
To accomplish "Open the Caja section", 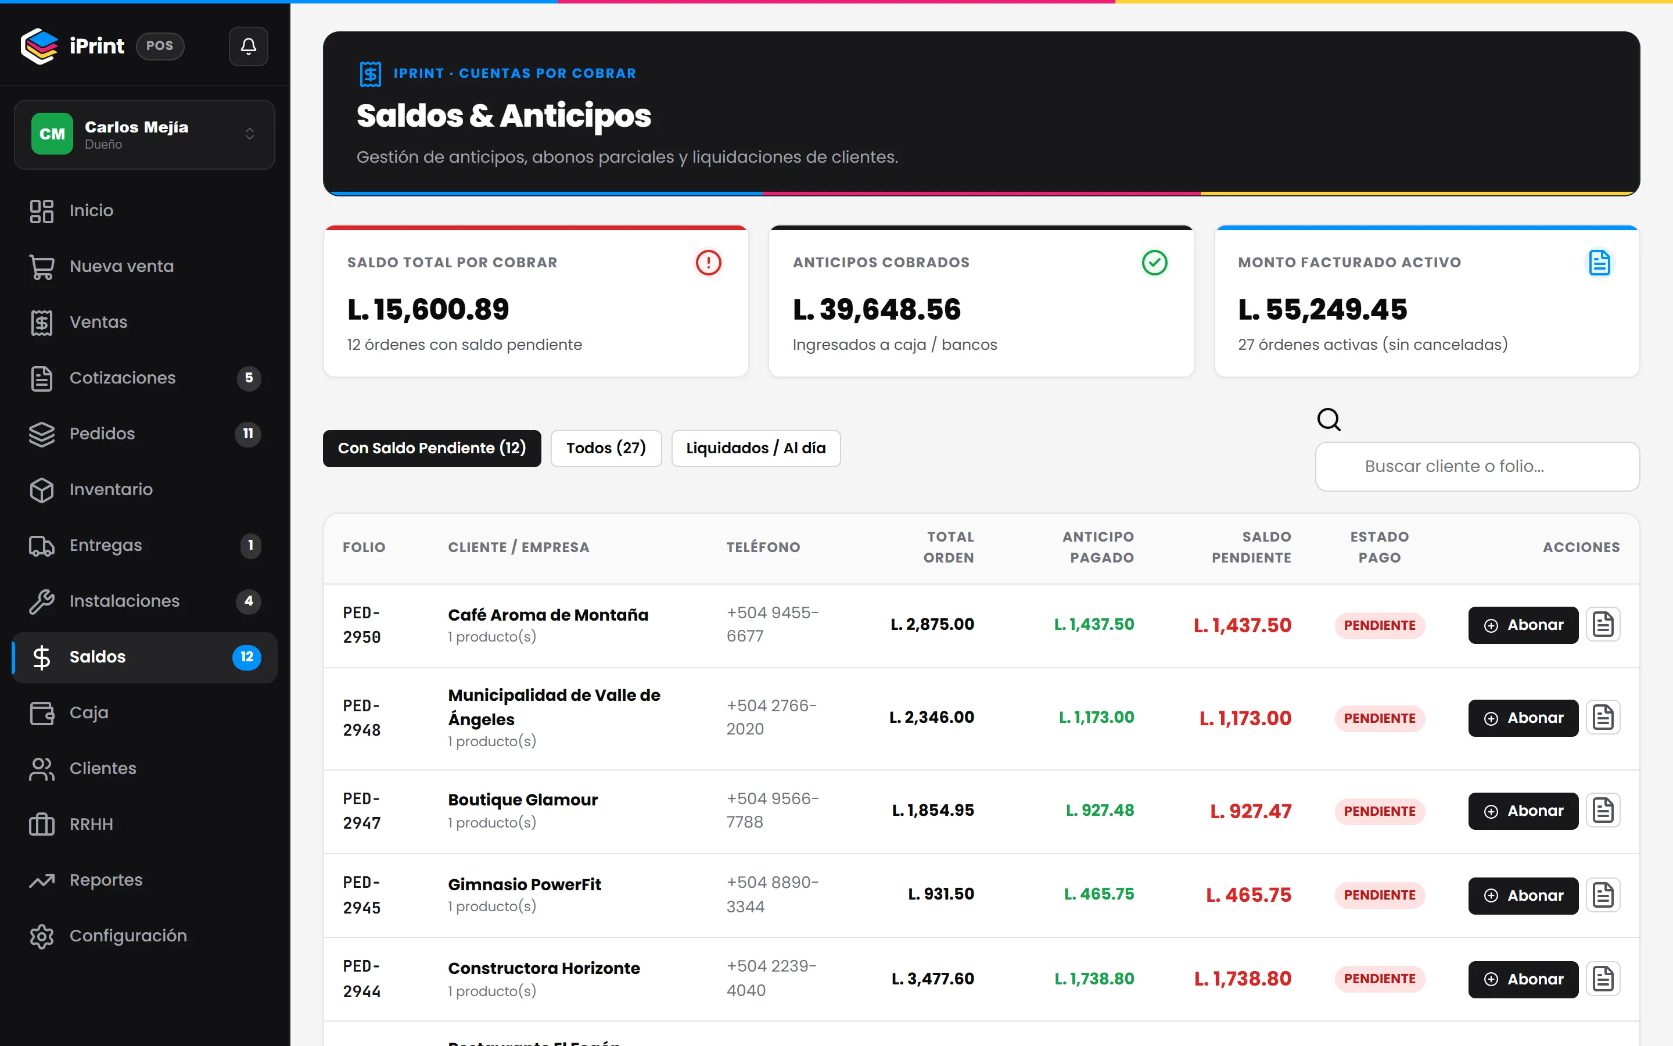I will pos(145,713).
